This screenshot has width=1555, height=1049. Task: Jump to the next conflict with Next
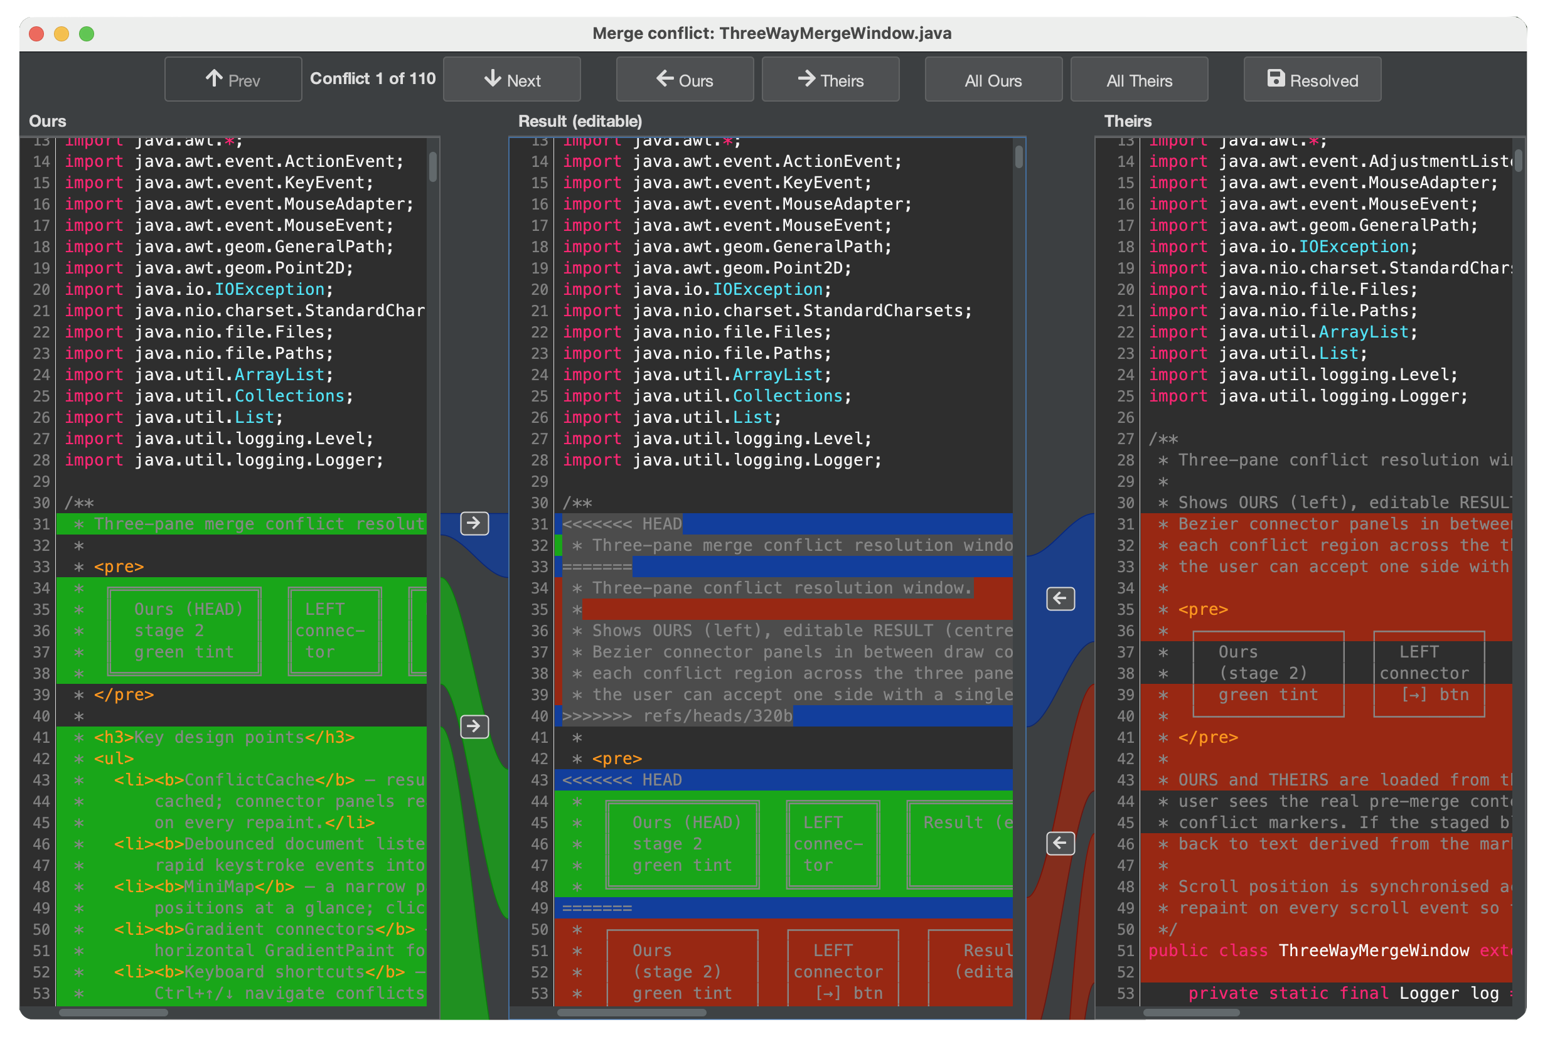tap(512, 80)
